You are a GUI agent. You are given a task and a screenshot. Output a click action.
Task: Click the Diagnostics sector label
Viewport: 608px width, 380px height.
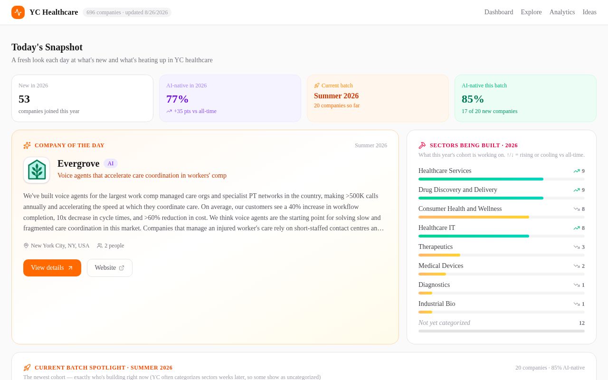pos(434,285)
